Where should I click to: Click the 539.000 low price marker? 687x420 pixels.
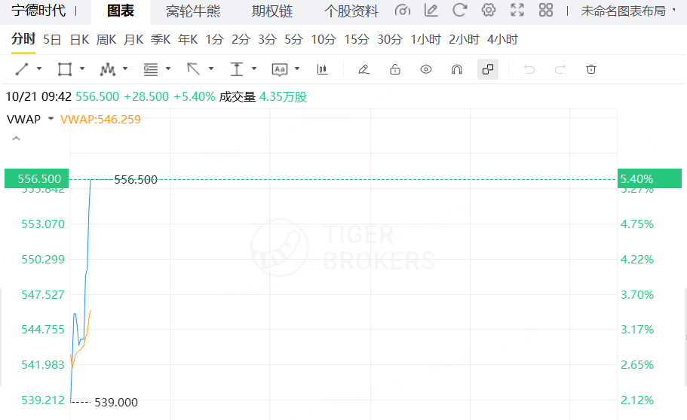coord(116,402)
